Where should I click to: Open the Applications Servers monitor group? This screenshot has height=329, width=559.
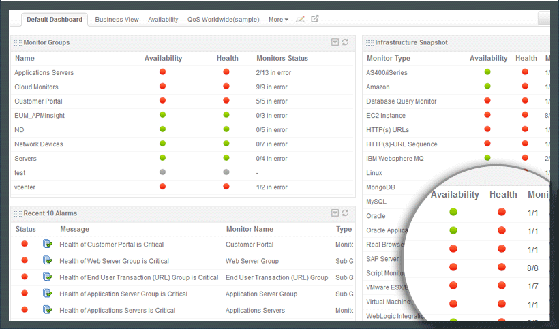(x=44, y=73)
